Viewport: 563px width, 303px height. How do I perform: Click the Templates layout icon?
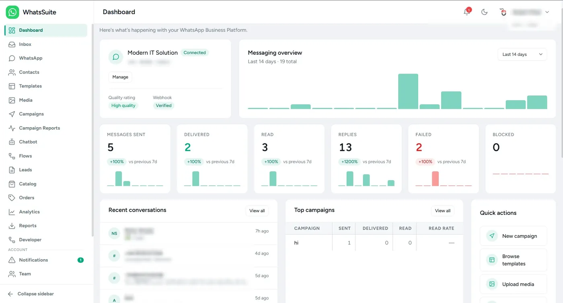click(12, 86)
